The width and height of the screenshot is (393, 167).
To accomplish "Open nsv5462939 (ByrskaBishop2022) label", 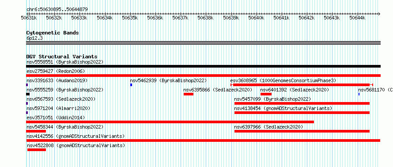I will 168,80.
